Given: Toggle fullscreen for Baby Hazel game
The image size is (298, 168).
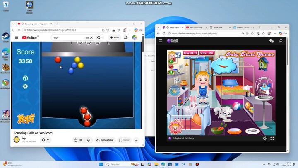Looking at the screenshot, I should point(272,139).
